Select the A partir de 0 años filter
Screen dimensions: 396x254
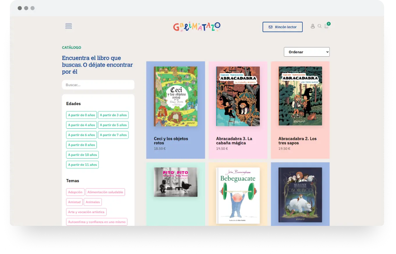[81, 115]
